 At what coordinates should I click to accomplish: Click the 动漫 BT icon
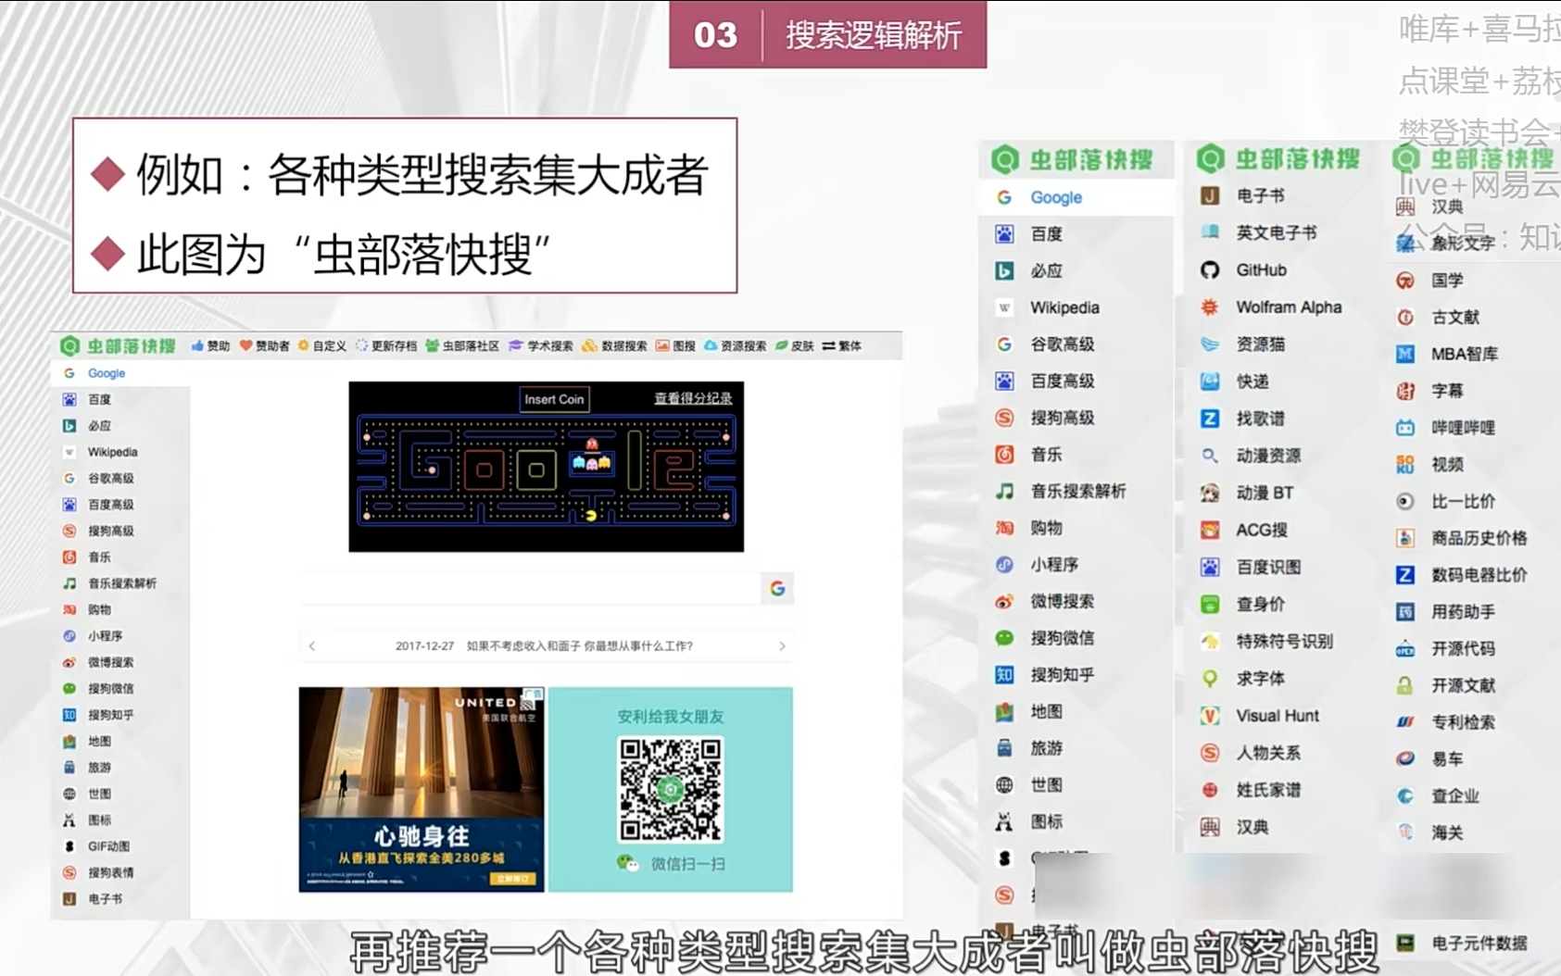tap(1209, 493)
